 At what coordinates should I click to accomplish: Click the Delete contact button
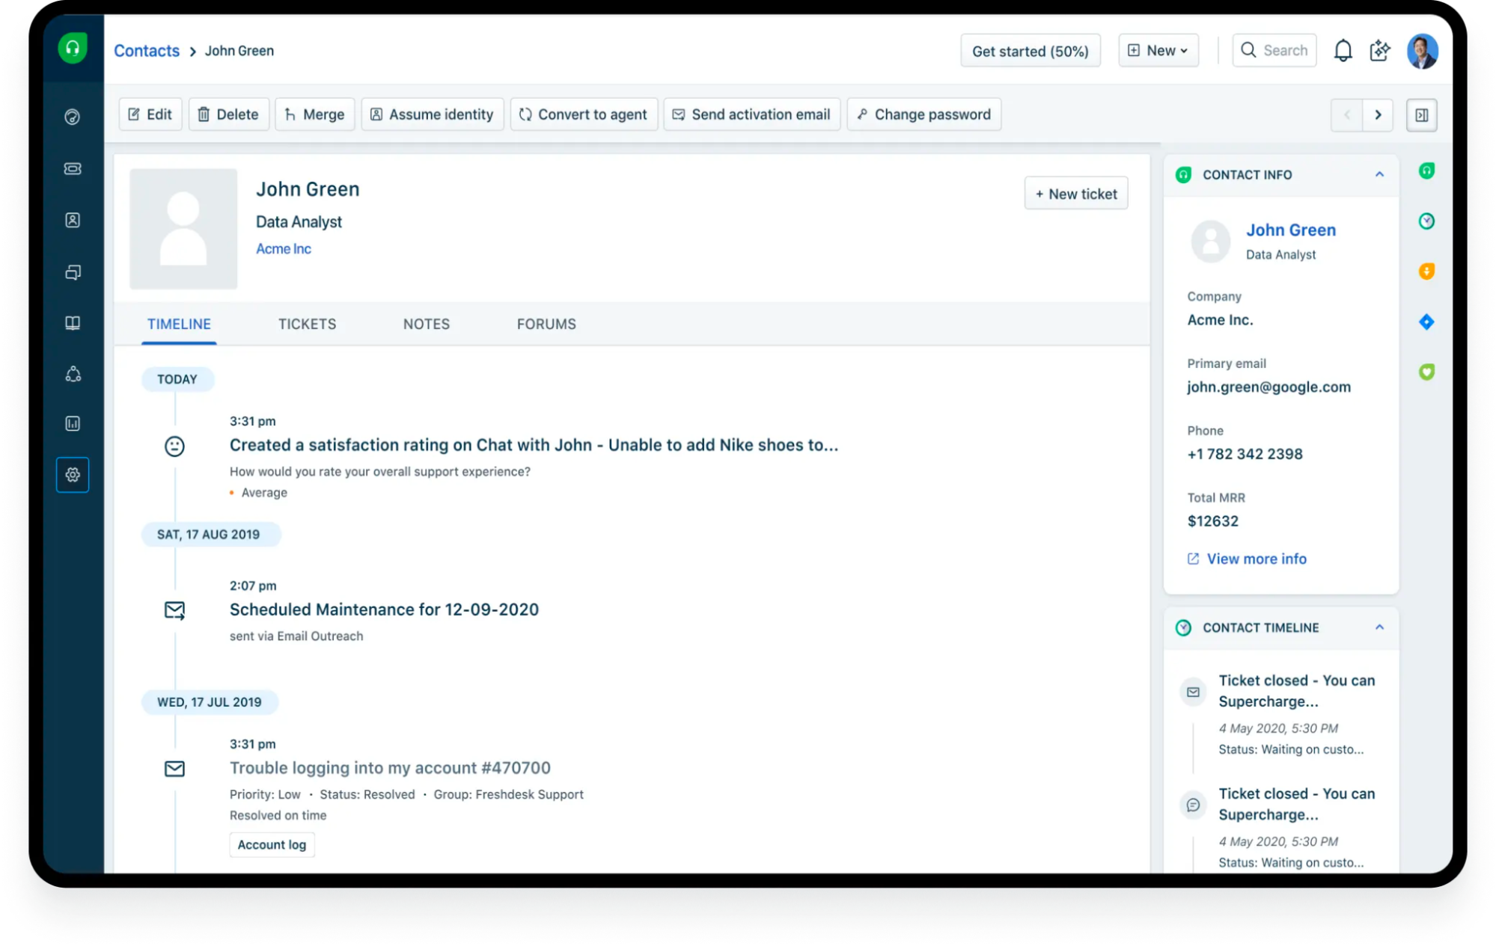pos(227,114)
